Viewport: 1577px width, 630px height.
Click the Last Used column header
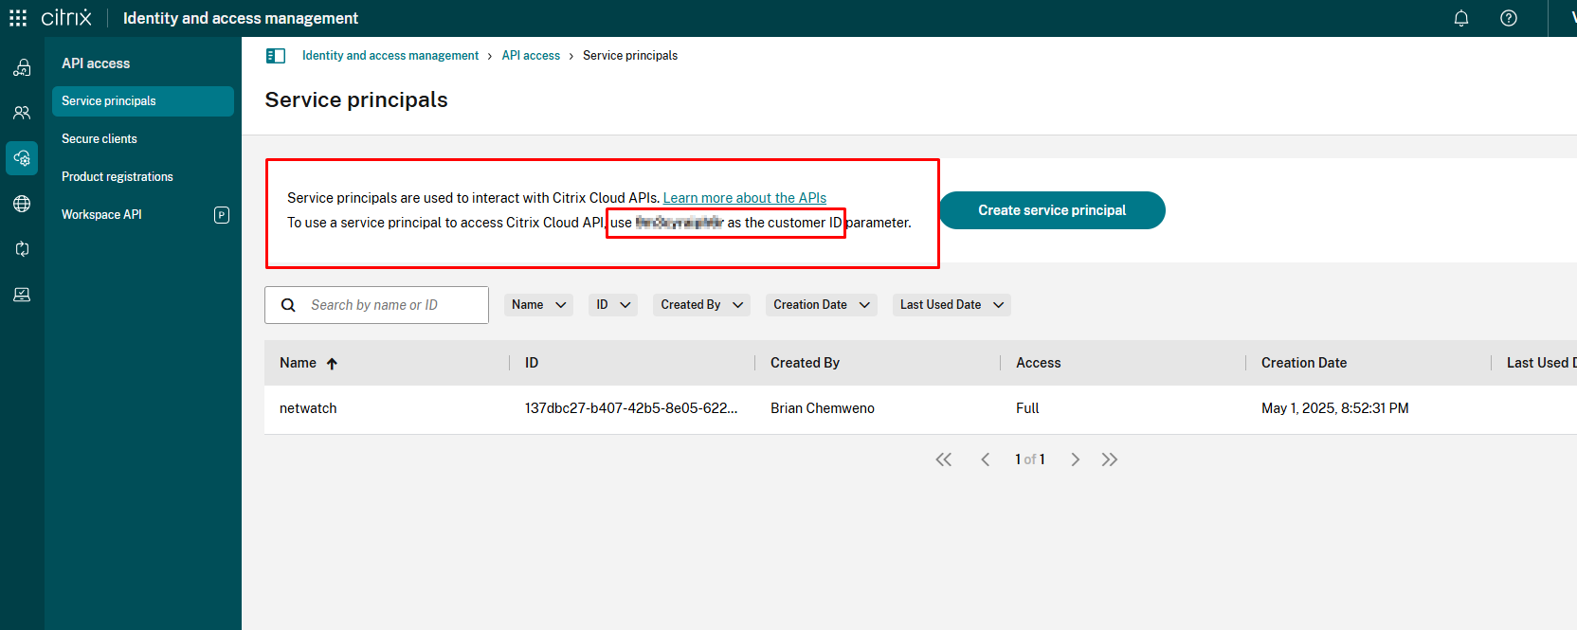point(1541,363)
